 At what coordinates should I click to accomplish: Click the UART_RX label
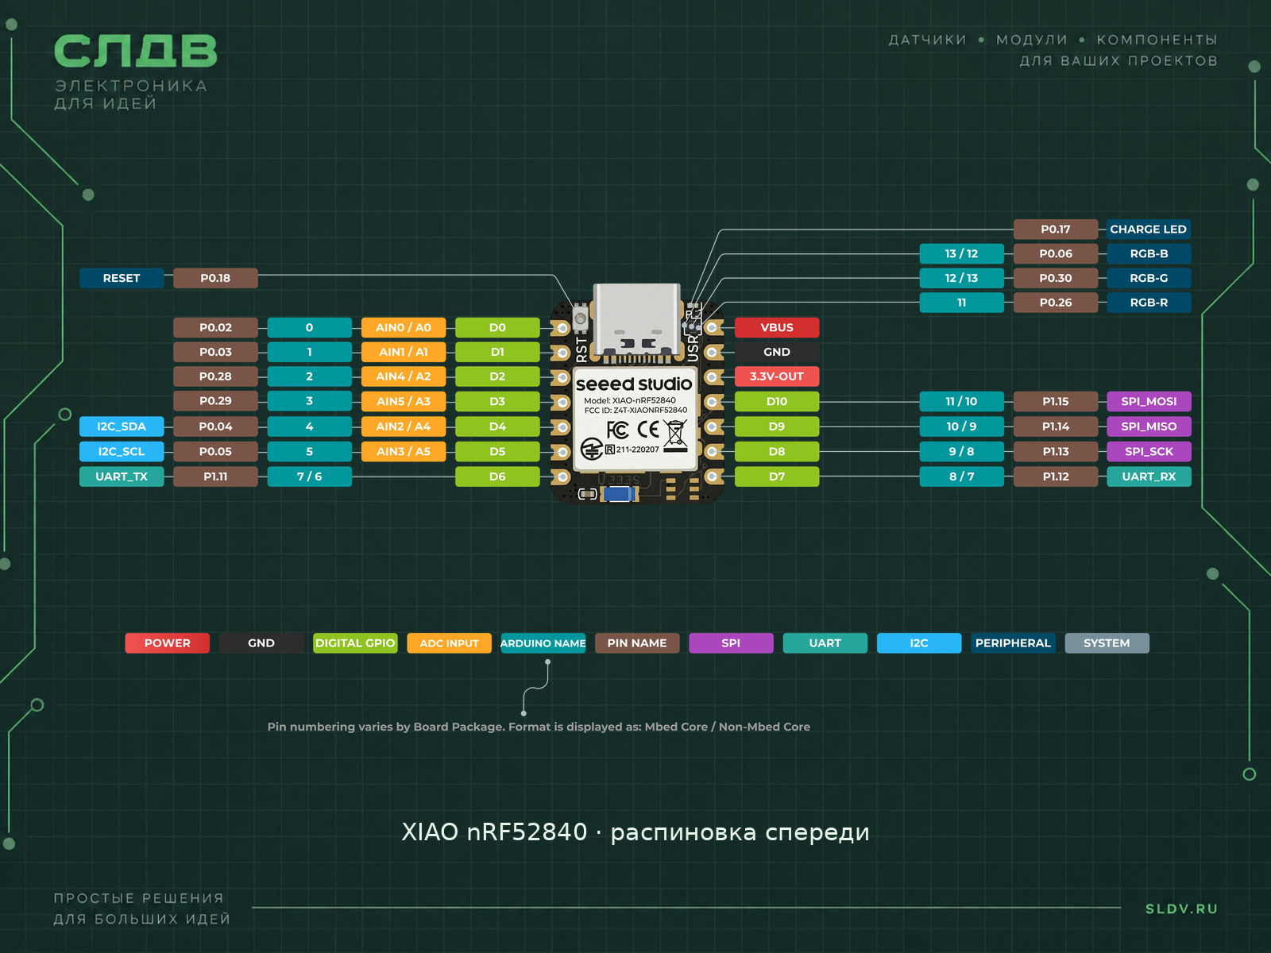pyautogui.click(x=1149, y=476)
